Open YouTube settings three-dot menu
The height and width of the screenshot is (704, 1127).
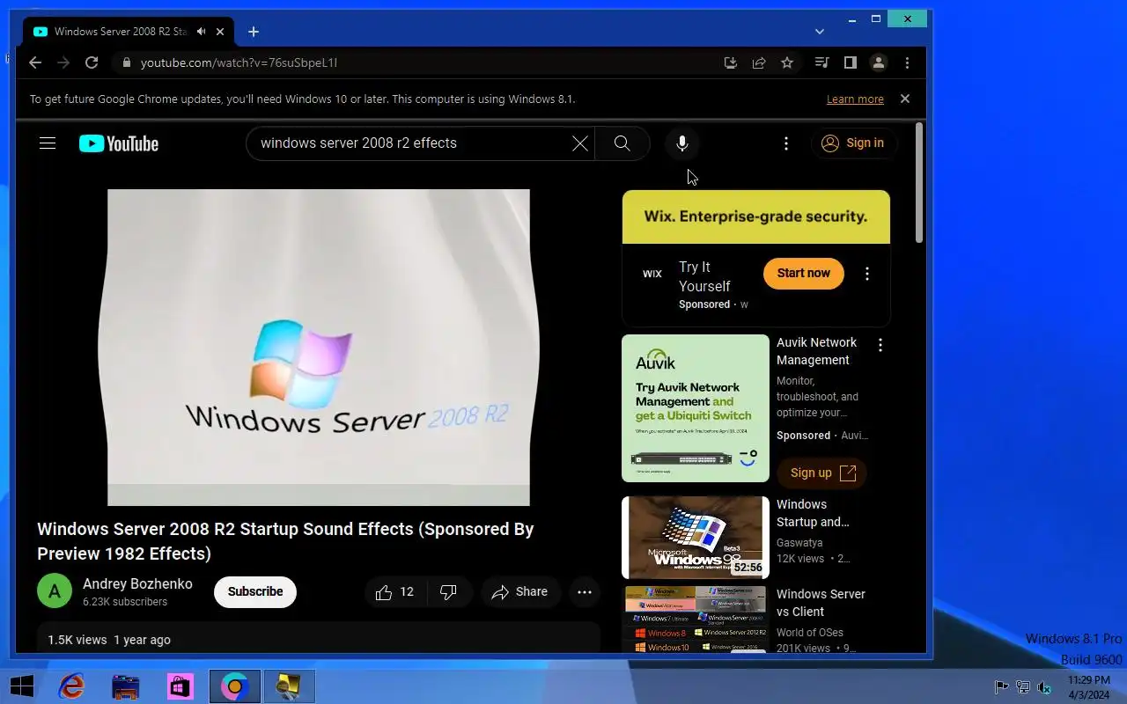pyautogui.click(x=786, y=143)
